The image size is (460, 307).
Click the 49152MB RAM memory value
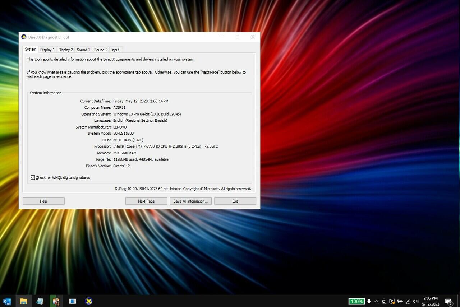[125, 153]
